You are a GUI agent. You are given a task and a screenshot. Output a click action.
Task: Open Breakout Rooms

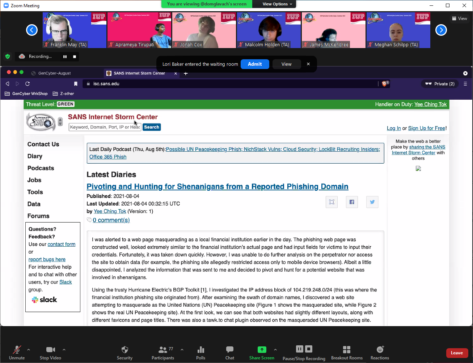click(347, 353)
